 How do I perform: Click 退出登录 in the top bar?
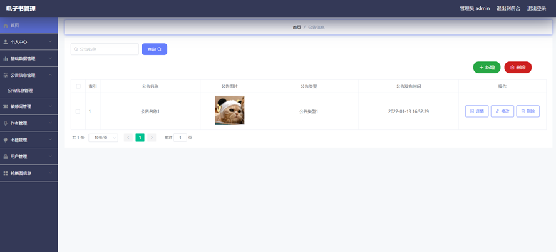pos(537,9)
